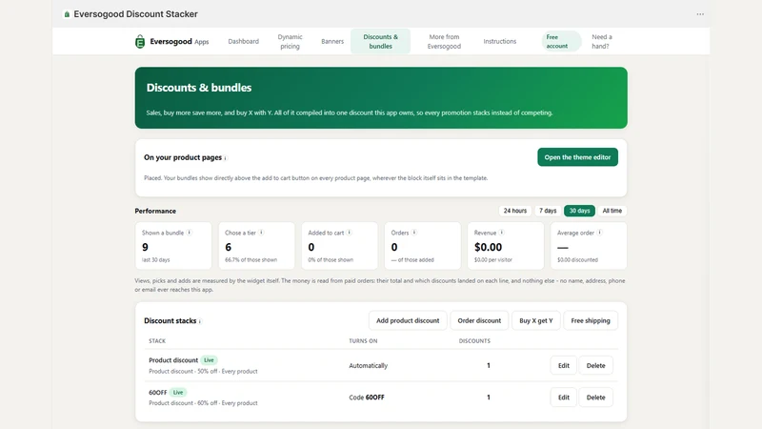Set performance range to 30 days

[579, 211]
